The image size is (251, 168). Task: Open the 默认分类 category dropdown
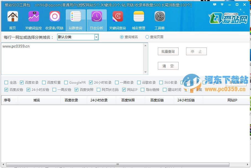(x=96, y=37)
